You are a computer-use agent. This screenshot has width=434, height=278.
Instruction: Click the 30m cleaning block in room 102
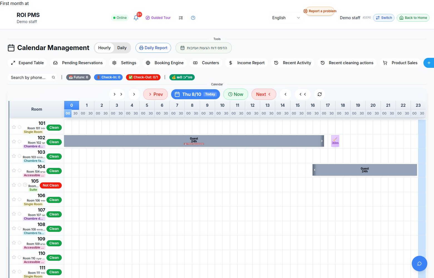click(335, 141)
